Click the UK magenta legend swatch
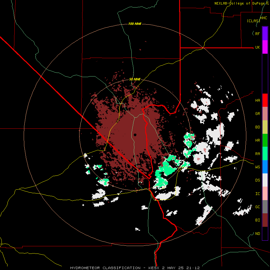Image resolution: width=270 pixels, height=270 pixels. (x=265, y=47)
